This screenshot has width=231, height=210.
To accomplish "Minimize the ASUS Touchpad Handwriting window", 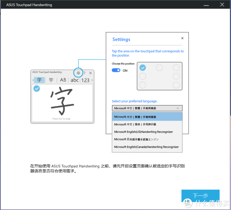I will click(206, 5).
